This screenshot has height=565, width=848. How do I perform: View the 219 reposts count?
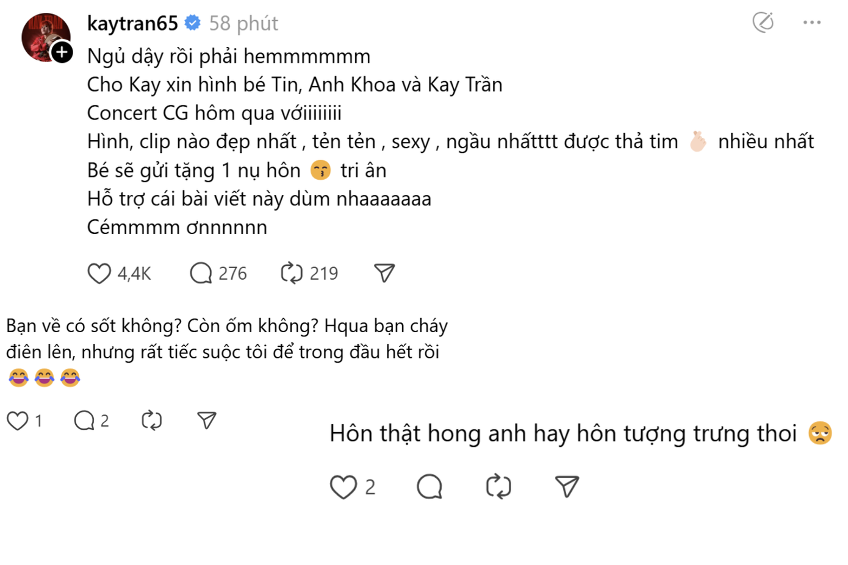(x=325, y=273)
